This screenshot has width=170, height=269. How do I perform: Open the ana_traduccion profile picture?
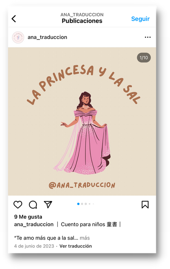point(18,37)
